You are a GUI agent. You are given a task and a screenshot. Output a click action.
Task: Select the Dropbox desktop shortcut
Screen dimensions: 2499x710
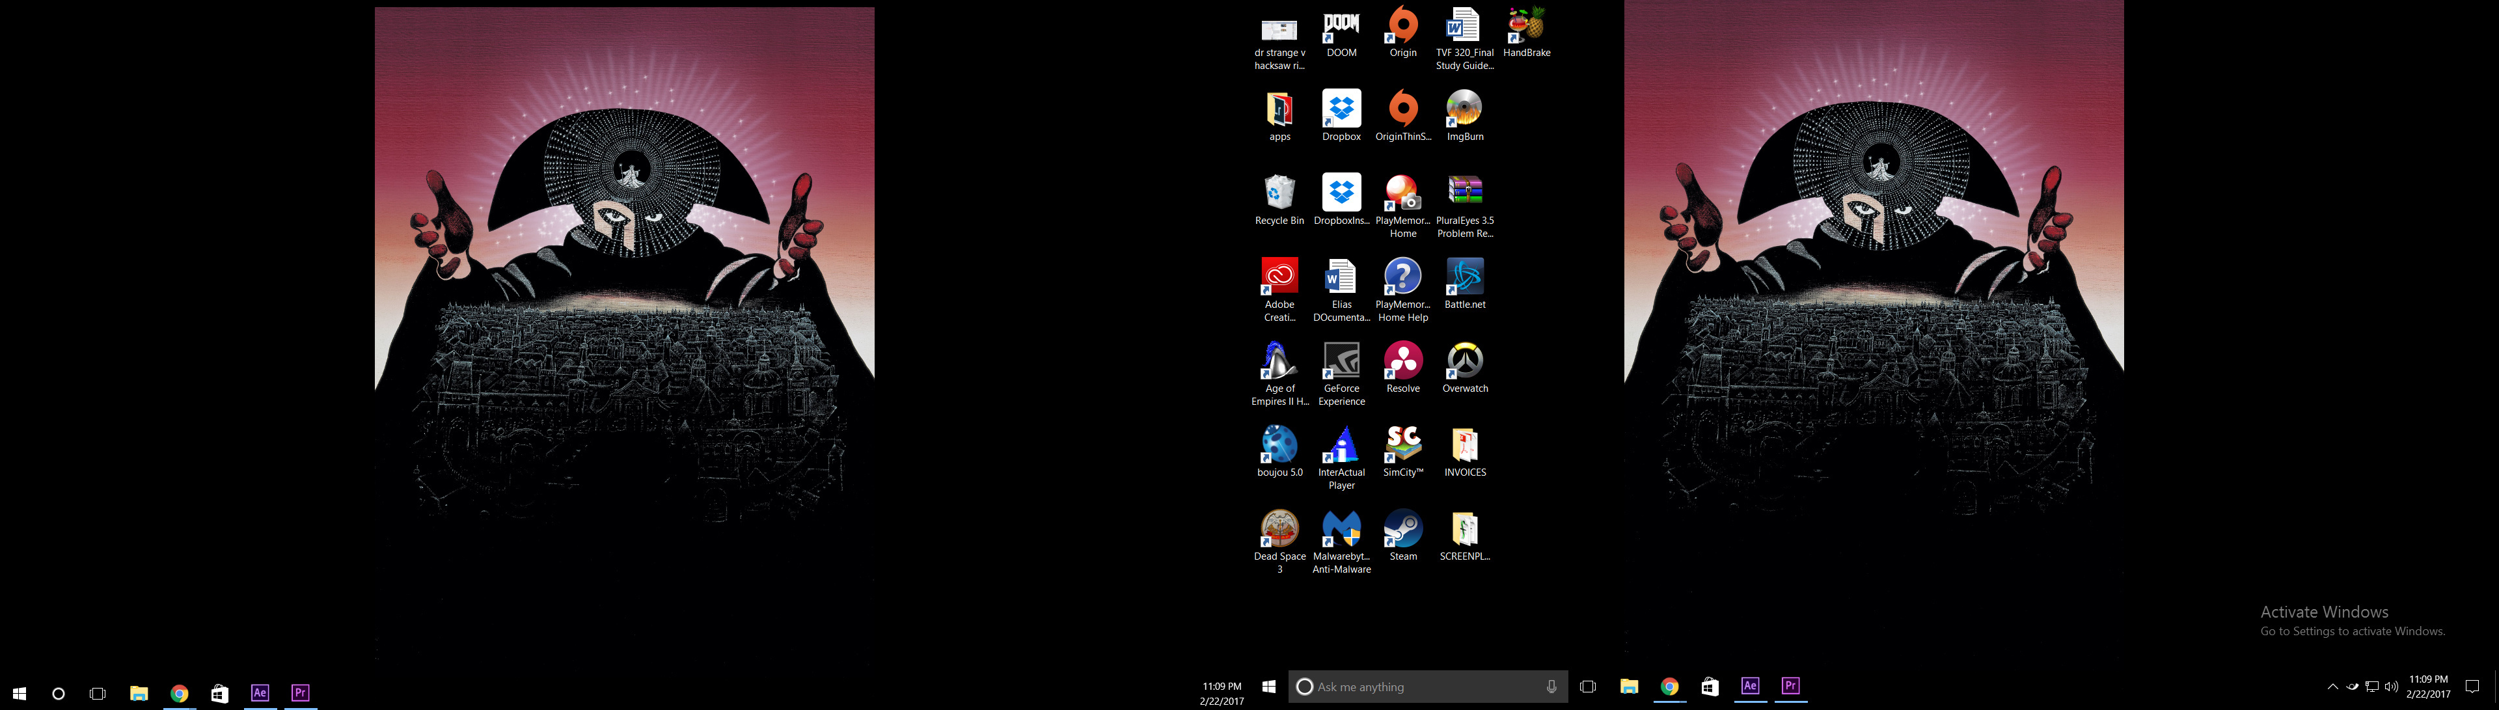coord(1342,116)
